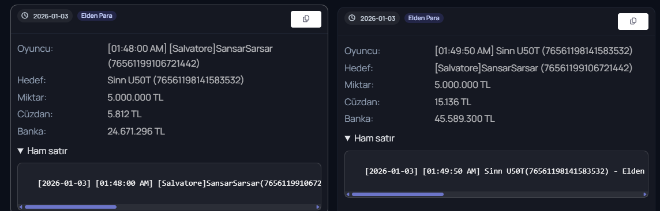Copy the right card's log entry

tap(633, 21)
